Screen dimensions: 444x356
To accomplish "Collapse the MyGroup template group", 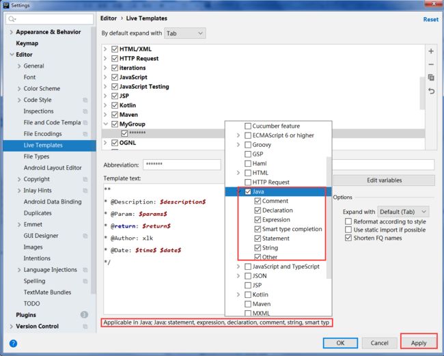I will (x=106, y=124).
